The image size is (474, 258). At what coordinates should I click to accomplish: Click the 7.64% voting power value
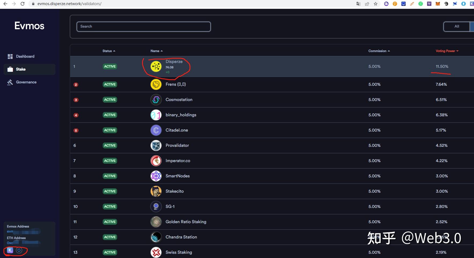(441, 84)
